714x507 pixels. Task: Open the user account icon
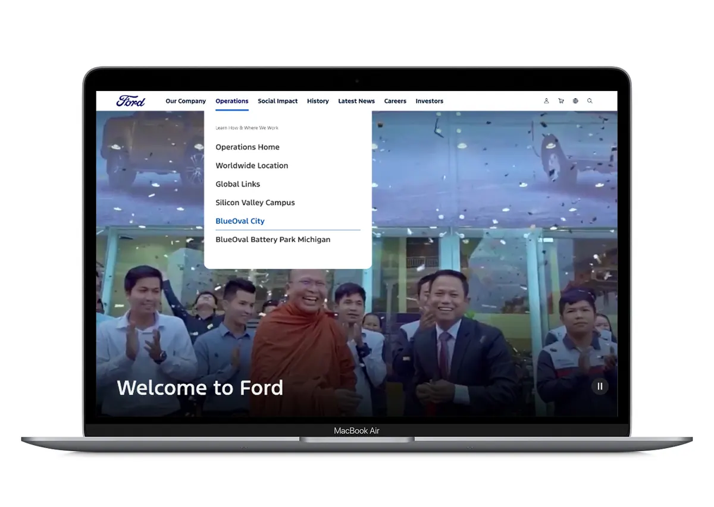[x=546, y=101]
